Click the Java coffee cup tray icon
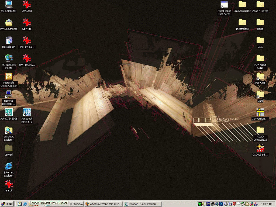The width and height of the screenshot is (276, 207). point(256,204)
